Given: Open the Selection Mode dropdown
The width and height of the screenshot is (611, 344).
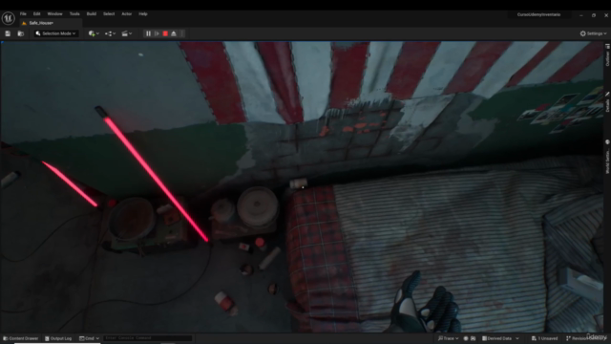Looking at the screenshot, I should (55, 33).
